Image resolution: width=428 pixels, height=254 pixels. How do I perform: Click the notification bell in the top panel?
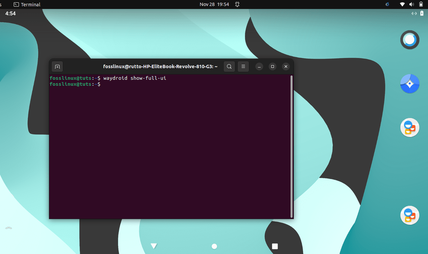point(237,4)
